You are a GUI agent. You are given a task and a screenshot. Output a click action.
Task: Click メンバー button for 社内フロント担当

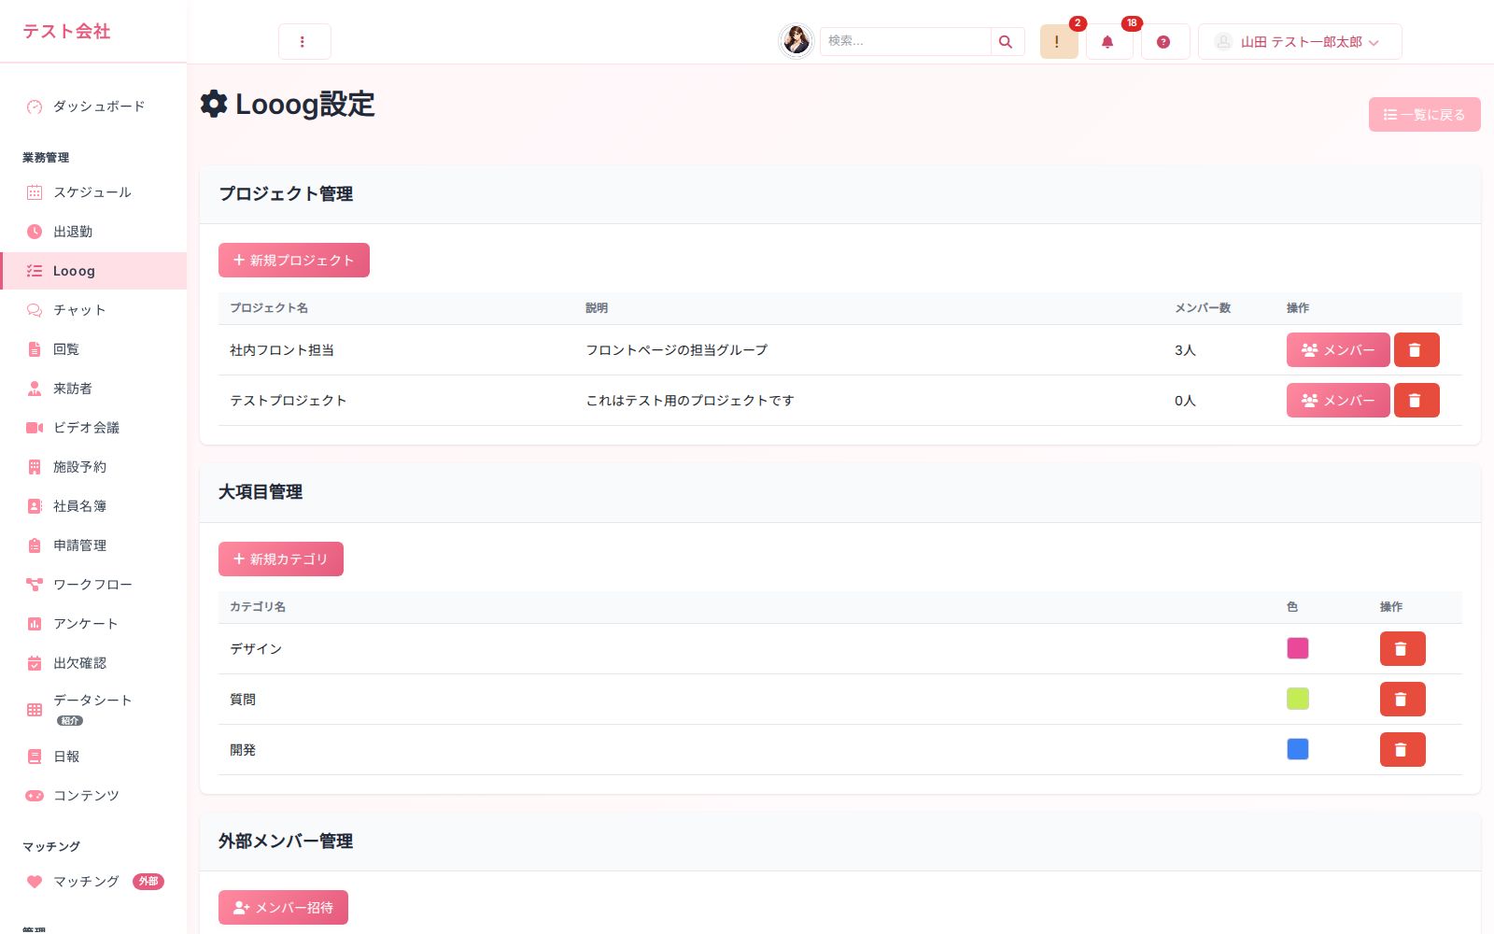click(1338, 350)
